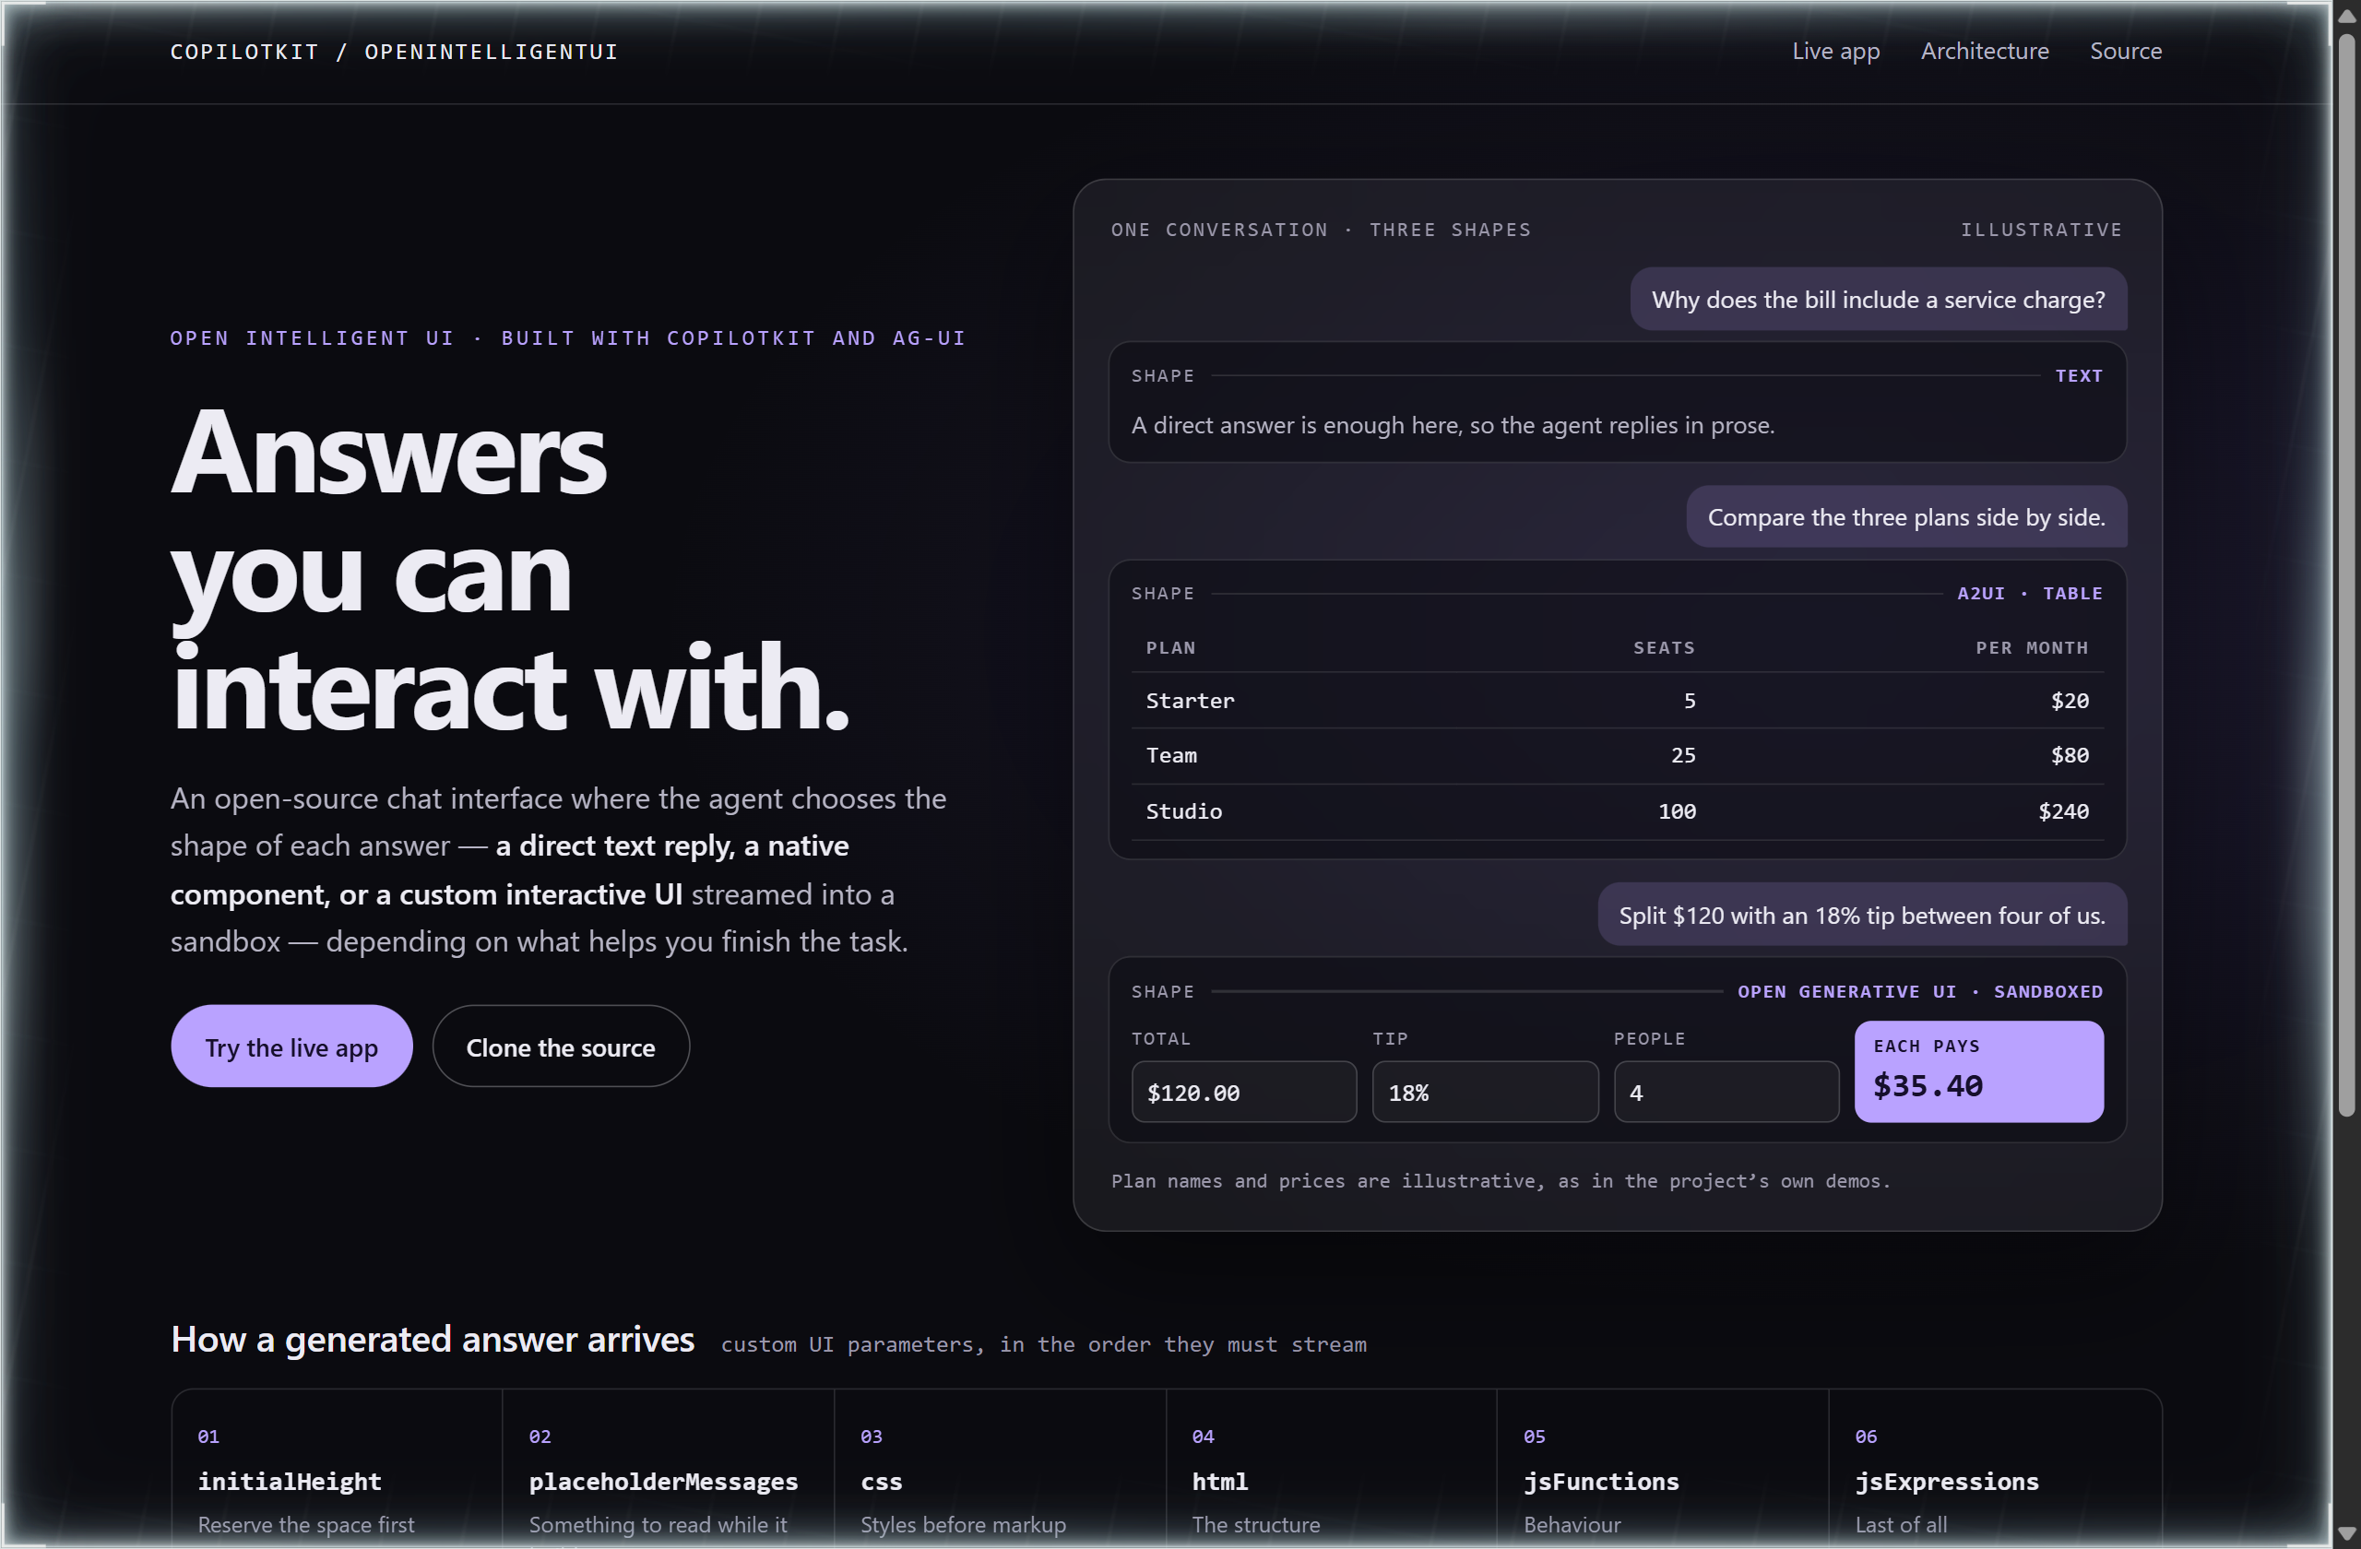Image resolution: width=2361 pixels, height=1549 pixels.
Task: Click the PLAN column header
Action: pyautogui.click(x=1170, y=646)
